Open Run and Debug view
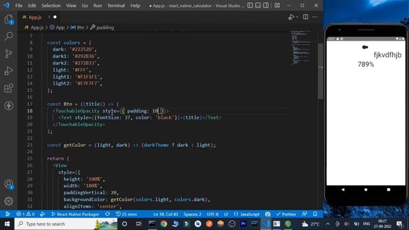 (x=8, y=71)
